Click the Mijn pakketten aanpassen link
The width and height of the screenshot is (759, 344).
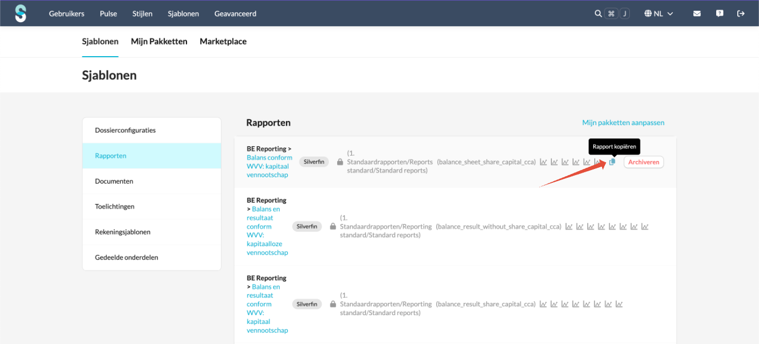coord(623,123)
